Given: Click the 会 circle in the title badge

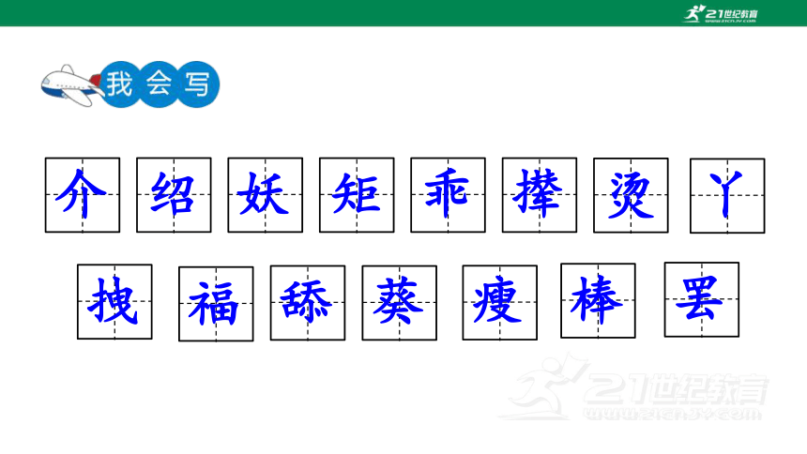Looking at the screenshot, I should click(159, 84).
